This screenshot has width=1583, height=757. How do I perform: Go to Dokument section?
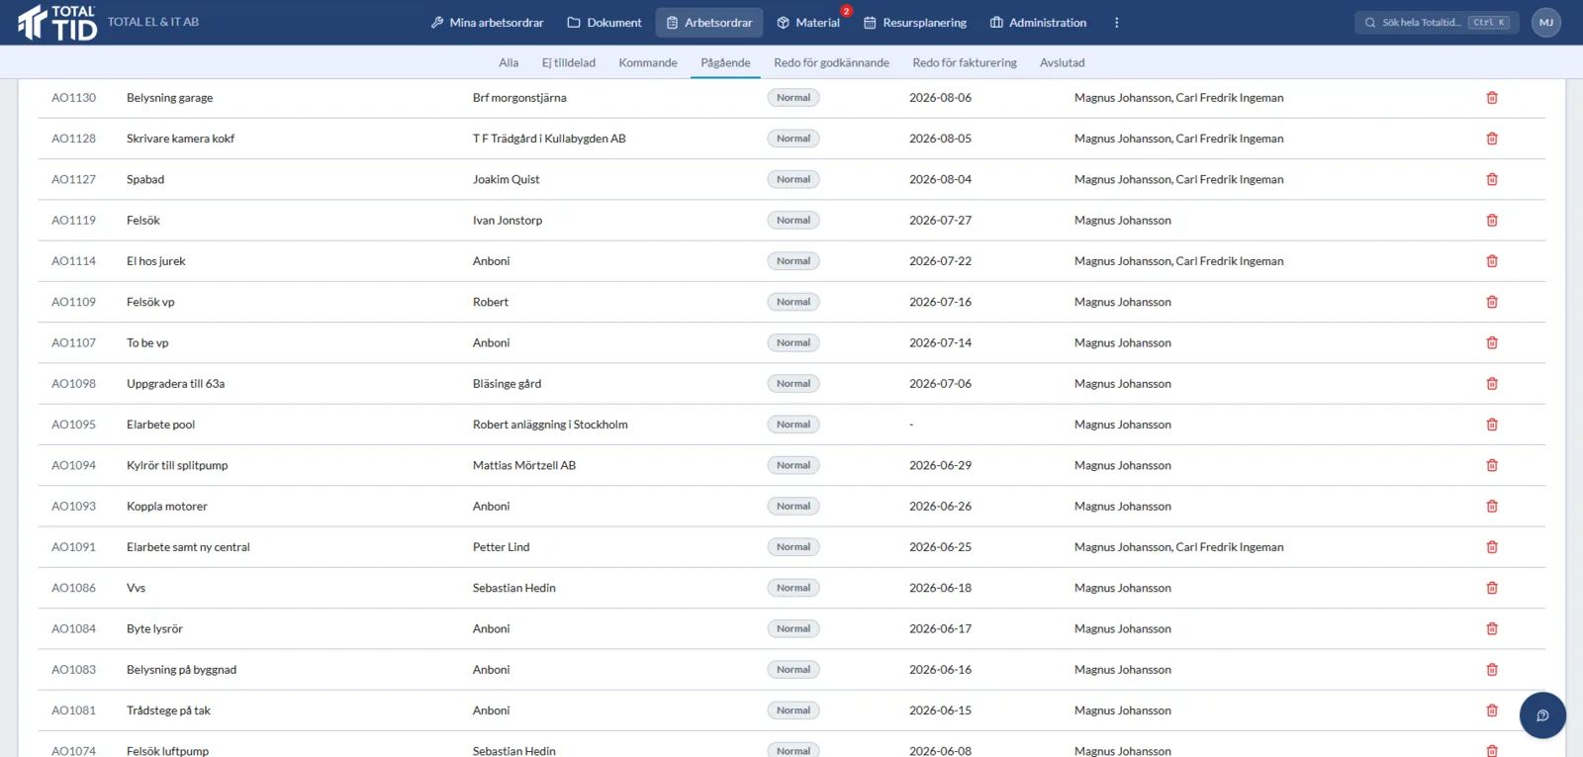pyautogui.click(x=605, y=23)
